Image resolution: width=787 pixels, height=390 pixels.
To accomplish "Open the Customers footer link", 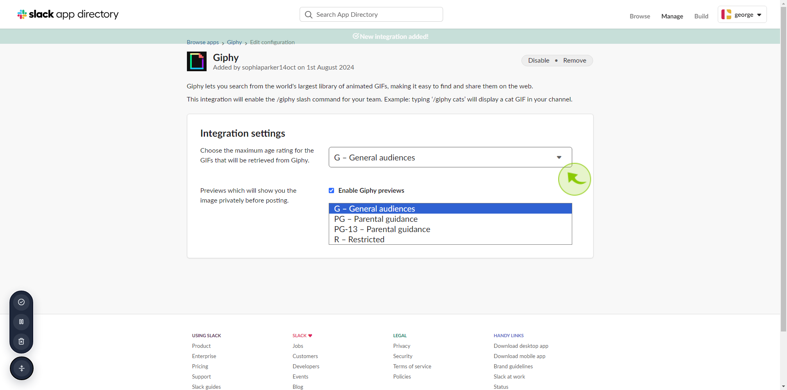I will pyautogui.click(x=305, y=356).
